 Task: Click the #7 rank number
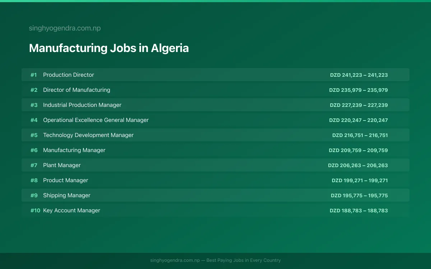[34, 165]
